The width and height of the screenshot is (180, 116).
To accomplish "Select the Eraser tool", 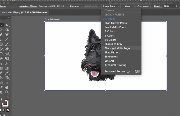I will pos(7,49).
